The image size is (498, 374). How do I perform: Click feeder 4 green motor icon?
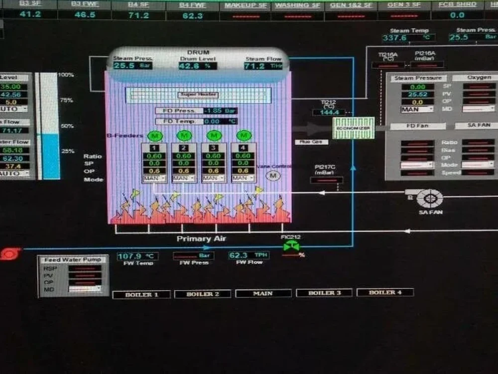(x=244, y=136)
